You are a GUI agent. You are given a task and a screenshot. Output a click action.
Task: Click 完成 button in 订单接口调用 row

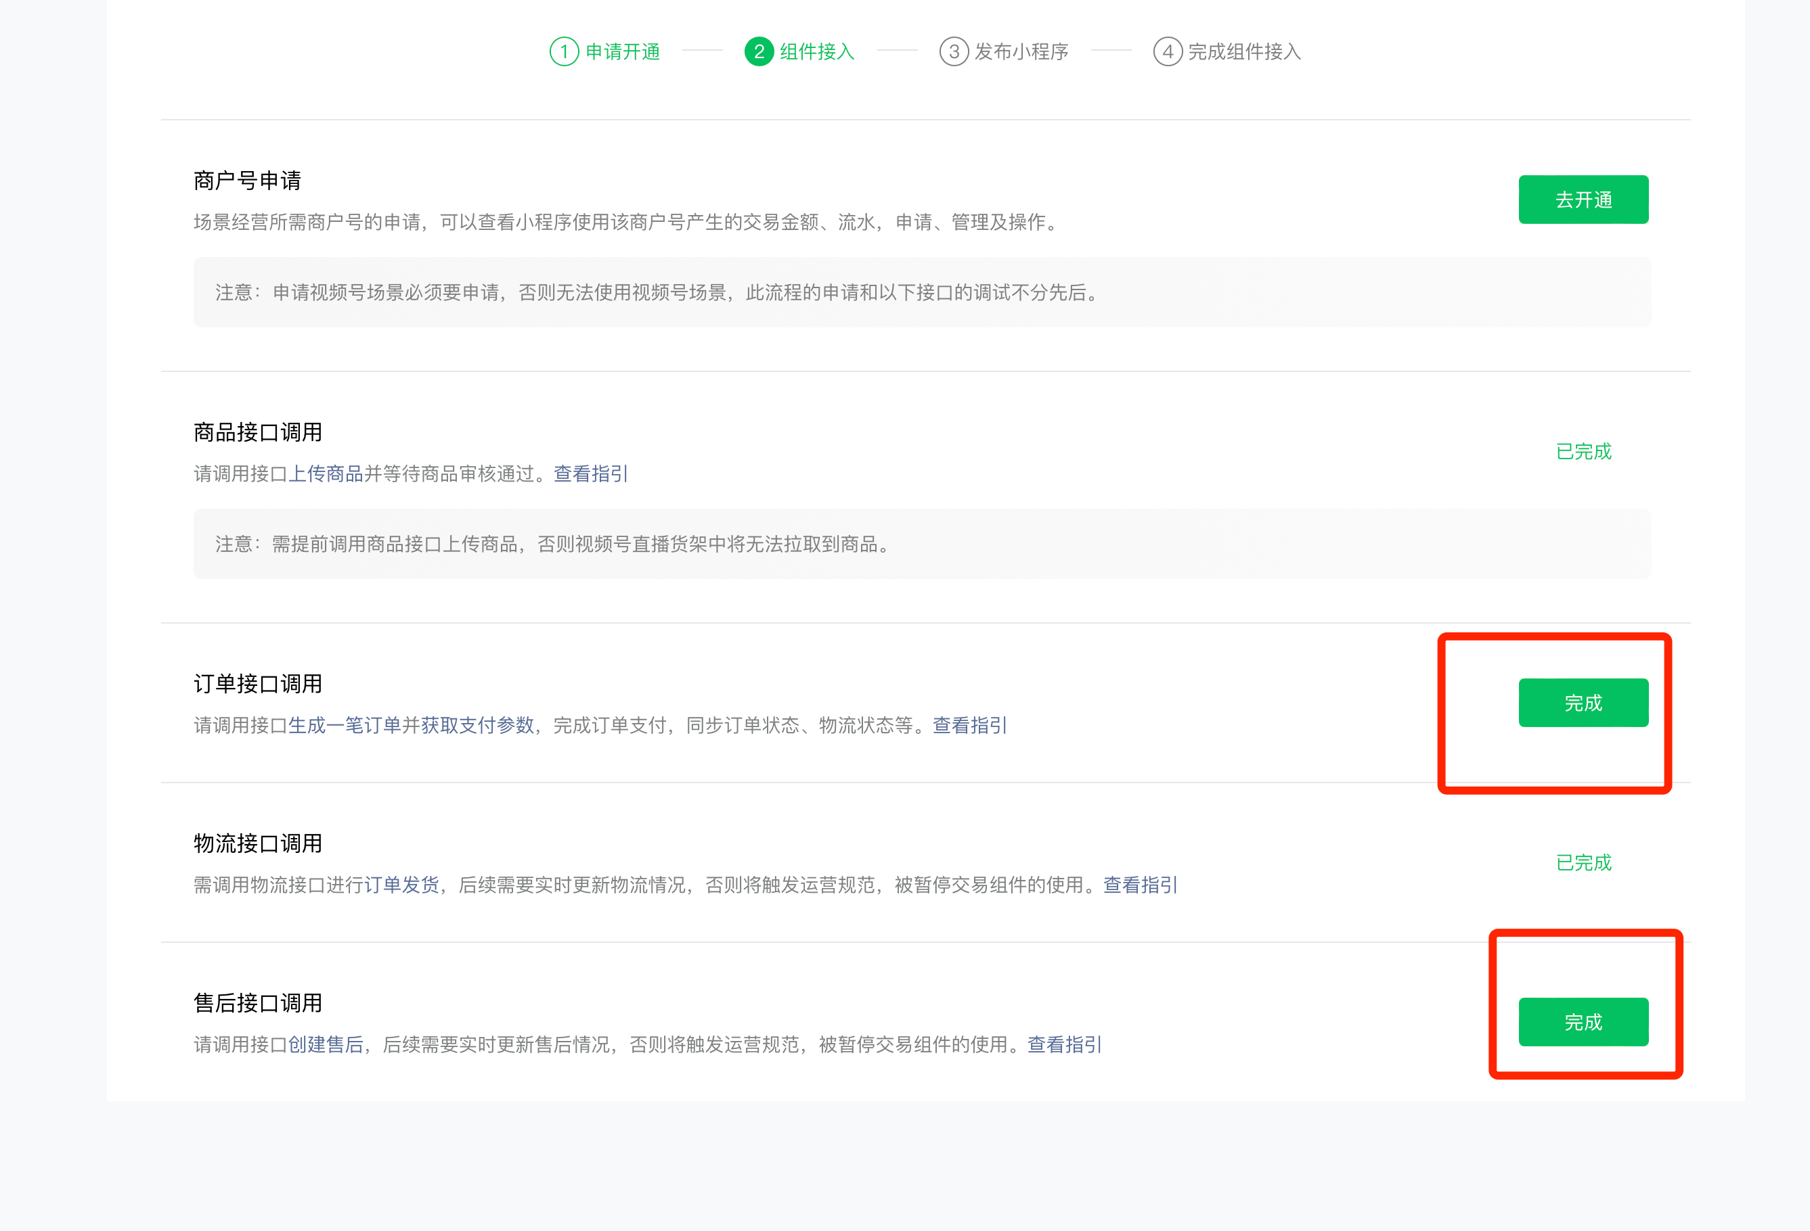[1583, 703]
